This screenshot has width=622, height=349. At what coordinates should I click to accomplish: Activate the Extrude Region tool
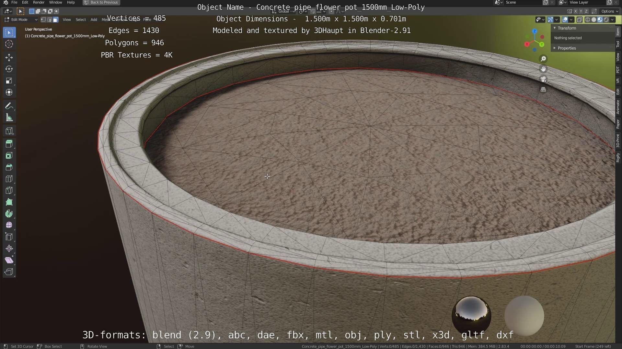9,144
